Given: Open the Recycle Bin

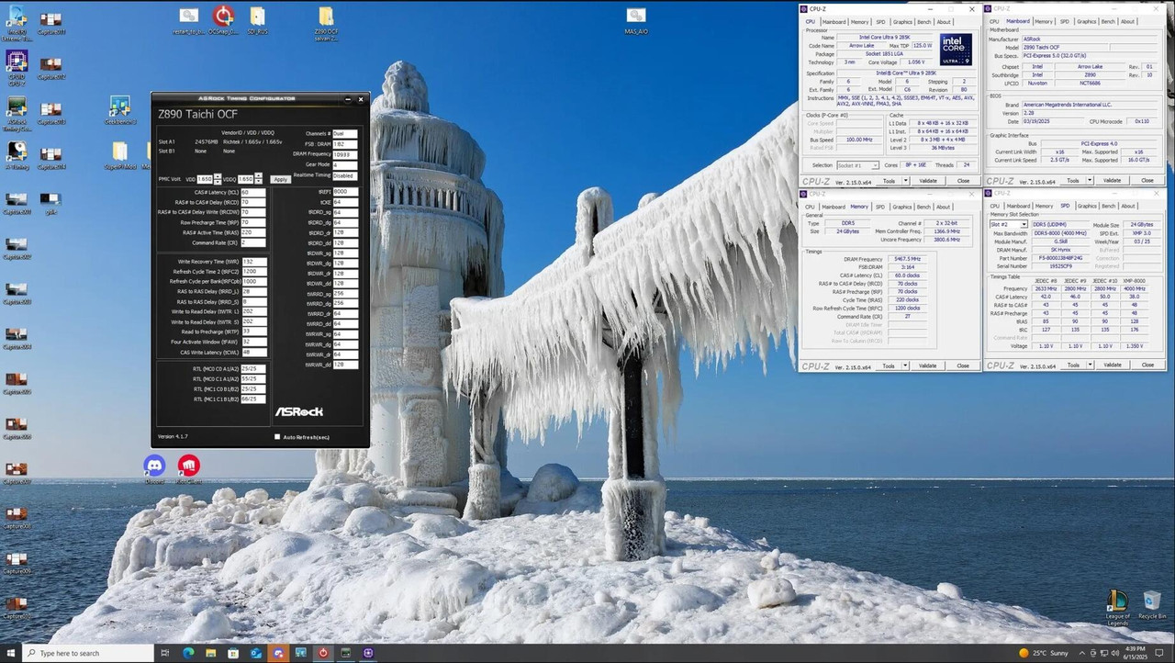Looking at the screenshot, I should pyautogui.click(x=1151, y=605).
